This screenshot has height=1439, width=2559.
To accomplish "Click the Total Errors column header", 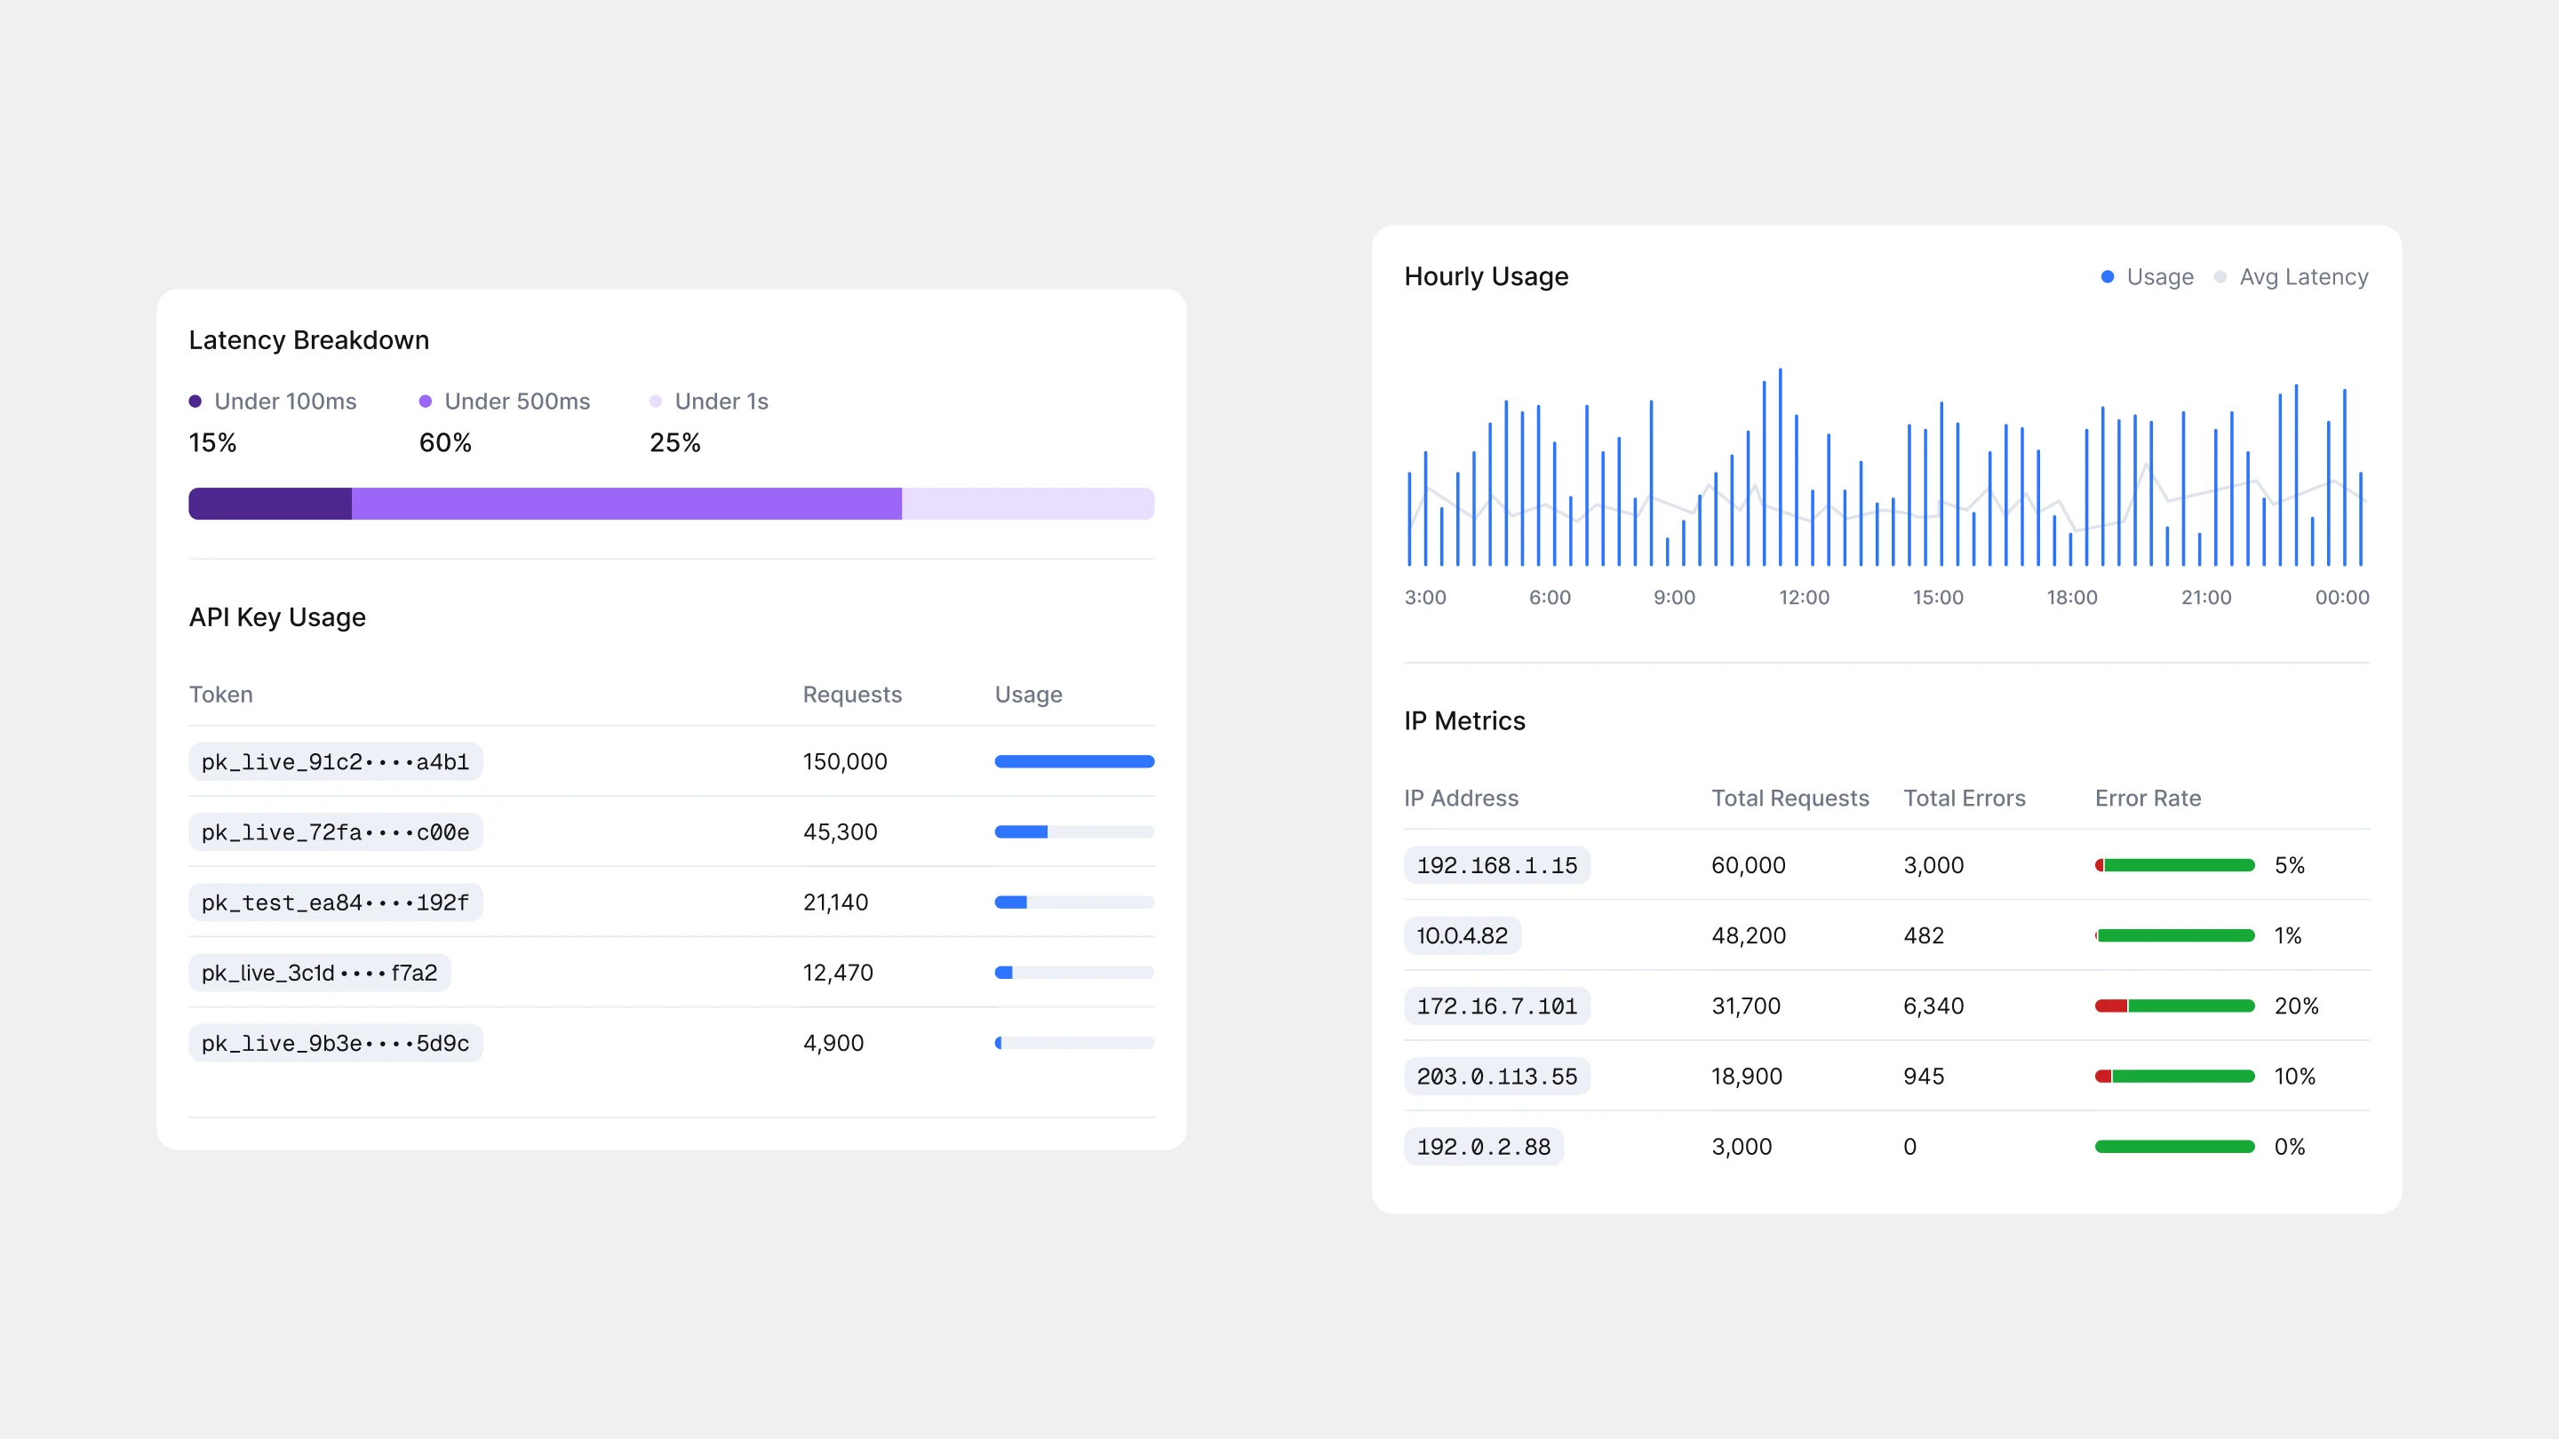I will [x=1964, y=799].
